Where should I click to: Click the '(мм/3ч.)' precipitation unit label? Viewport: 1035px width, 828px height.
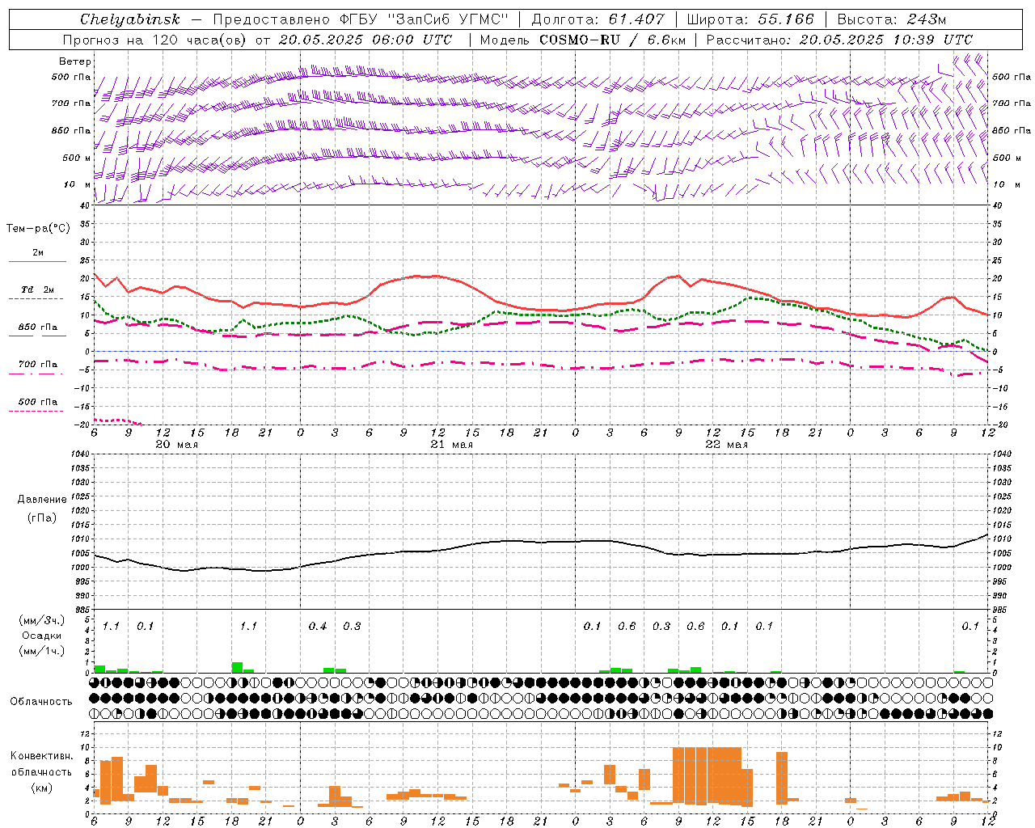click(x=42, y=621)
